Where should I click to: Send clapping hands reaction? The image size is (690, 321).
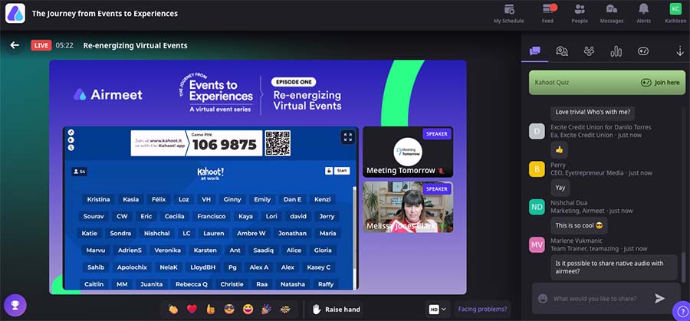(173, 310)
